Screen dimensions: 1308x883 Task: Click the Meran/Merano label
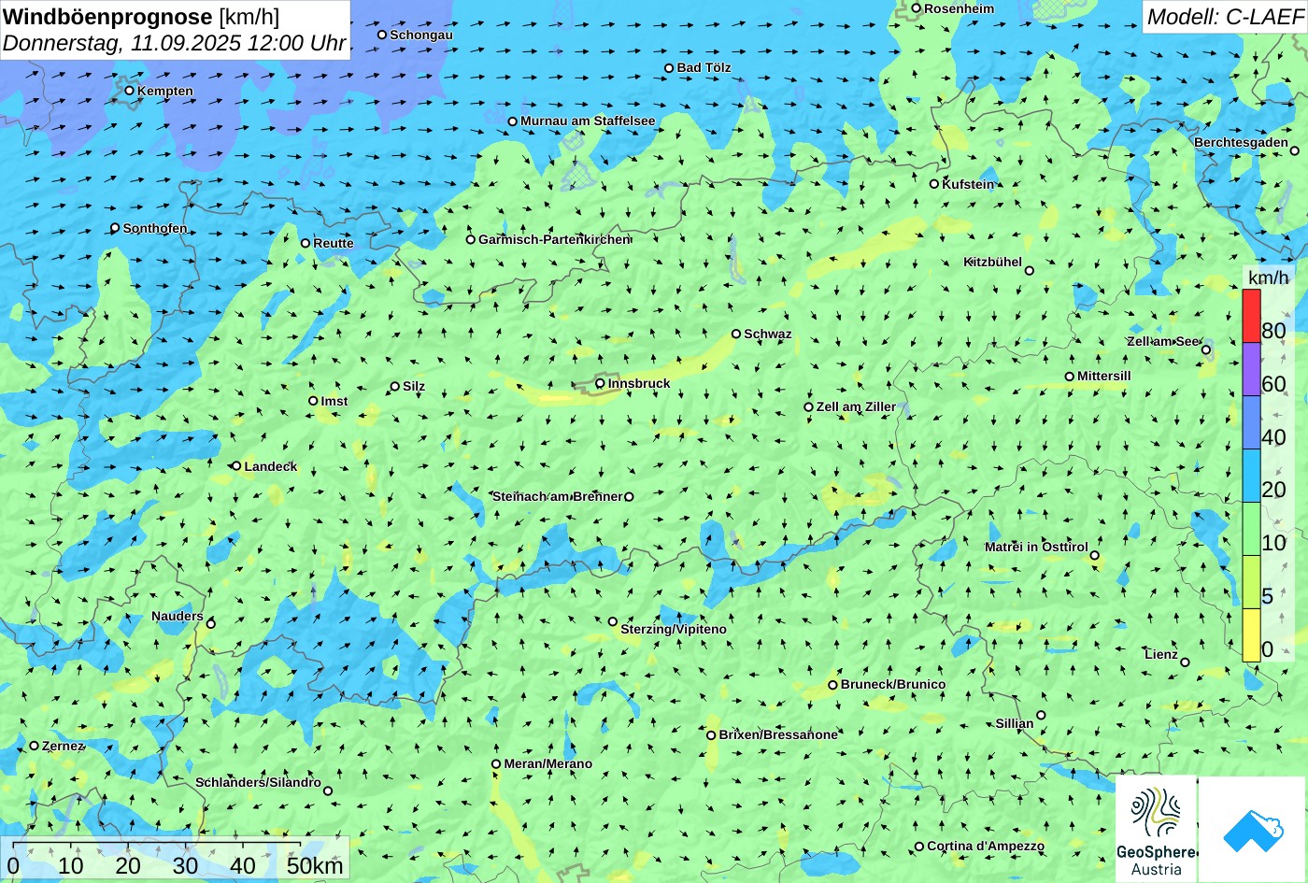pyautogui.click(x=548, y=763)
